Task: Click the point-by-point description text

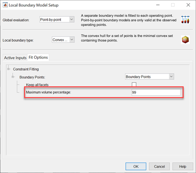Action: [128, 20]
